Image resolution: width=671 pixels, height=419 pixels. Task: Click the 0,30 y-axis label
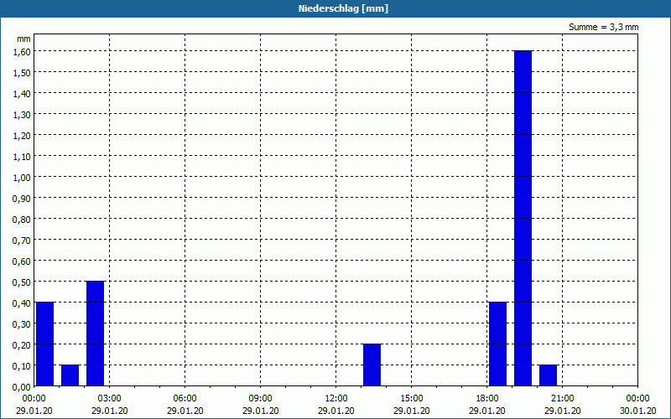pyautogui.click(x=22, y=323)
